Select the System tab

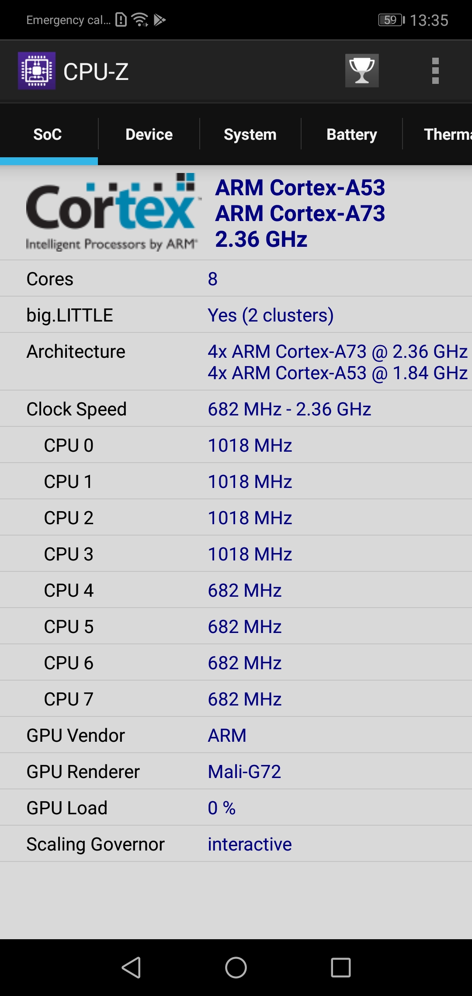250,134
